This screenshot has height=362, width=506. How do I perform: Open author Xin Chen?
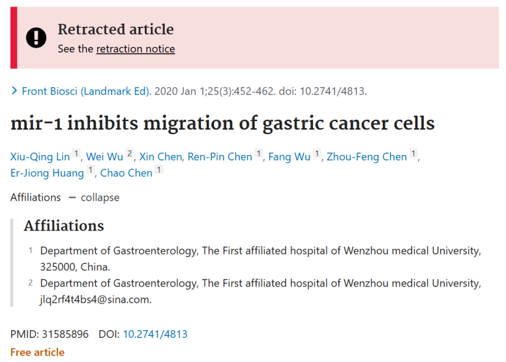point(160,157)
